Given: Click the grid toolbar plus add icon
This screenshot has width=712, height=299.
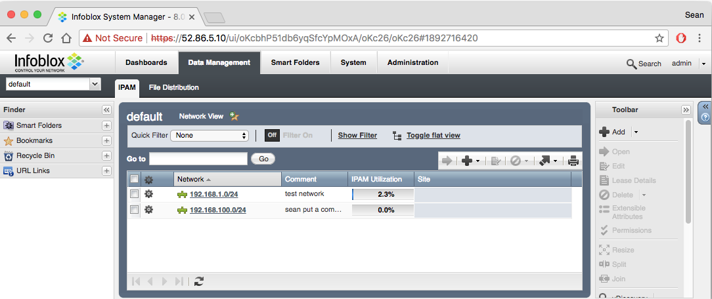Looking at the screenshot, I should (x=466, y=161).
